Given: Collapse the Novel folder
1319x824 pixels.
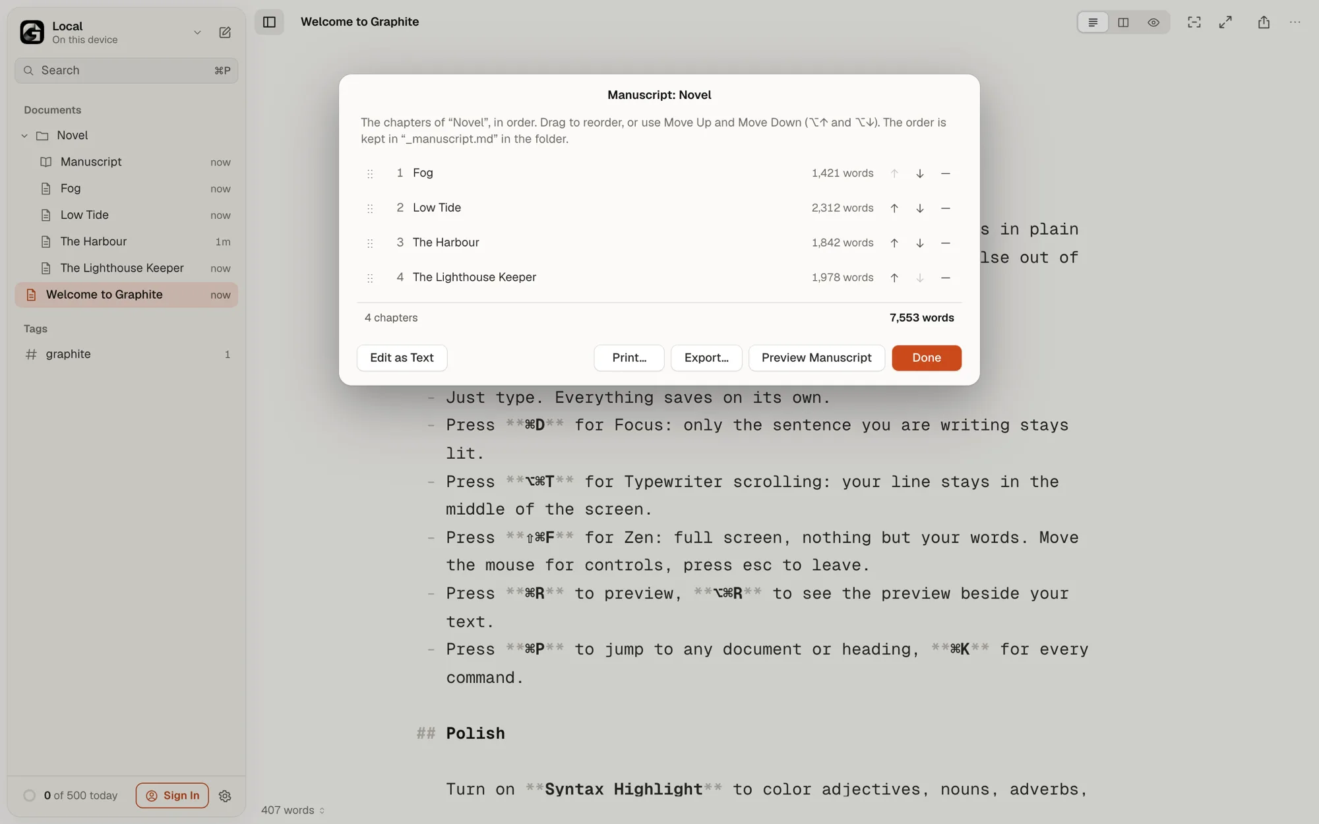Looking at the screenshot, I should pyautogui.click(x=24, y=136).
